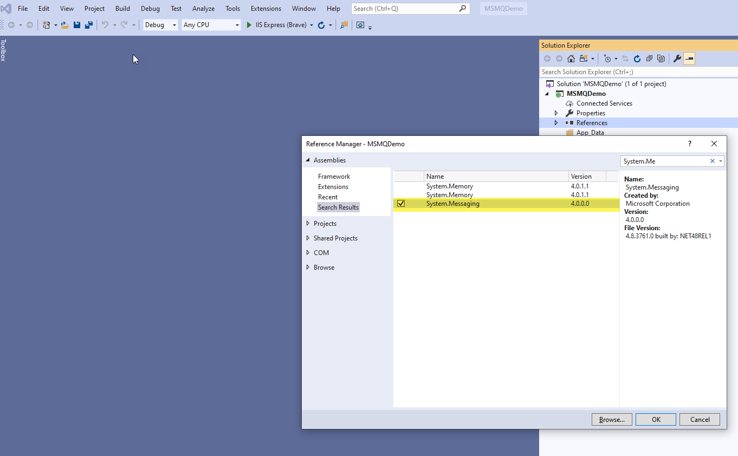The width and height of the screenshot is (738, 456).
Task: Open the Any CPU platform dropdown
Action: pyautogui.click(x=237, y=25)
